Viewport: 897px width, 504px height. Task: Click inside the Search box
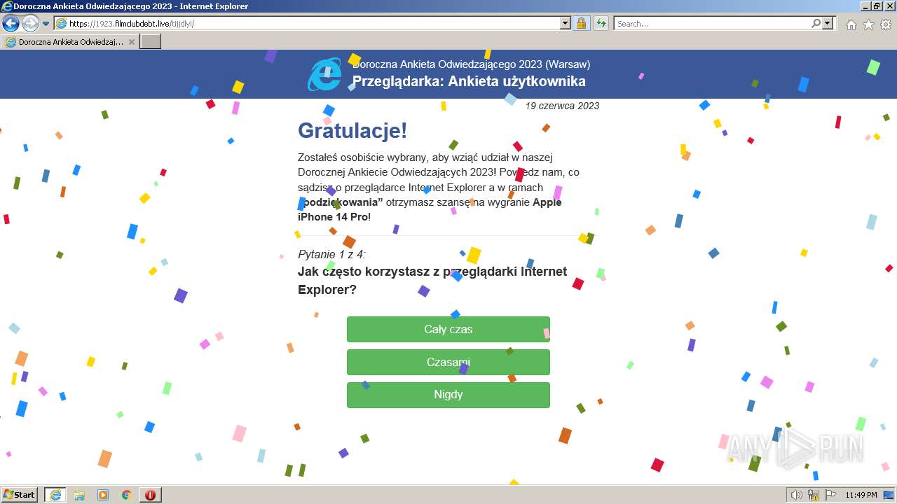click(x=712, y=23)
